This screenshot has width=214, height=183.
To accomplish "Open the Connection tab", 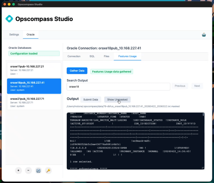I will click(x=74, y=56).
